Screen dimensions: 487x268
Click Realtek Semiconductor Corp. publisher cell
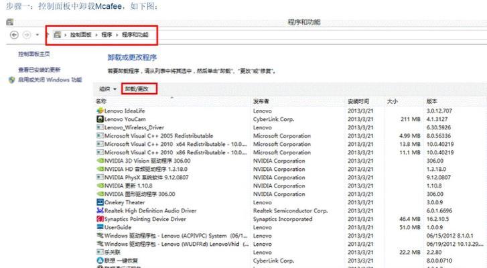pyautogui.click(x=291, y=210)
